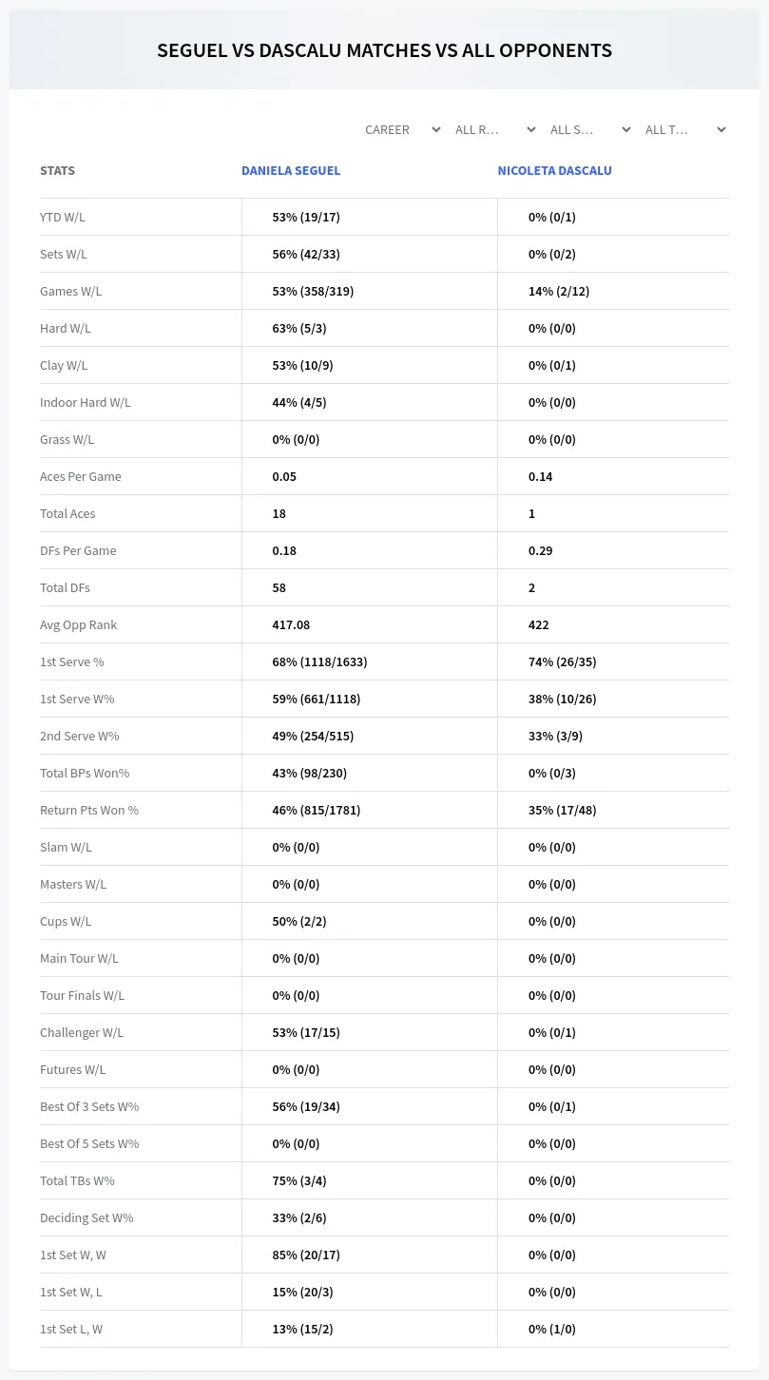
Task: Select Dascalu's Games W/L value
Action: click(559, 291)
